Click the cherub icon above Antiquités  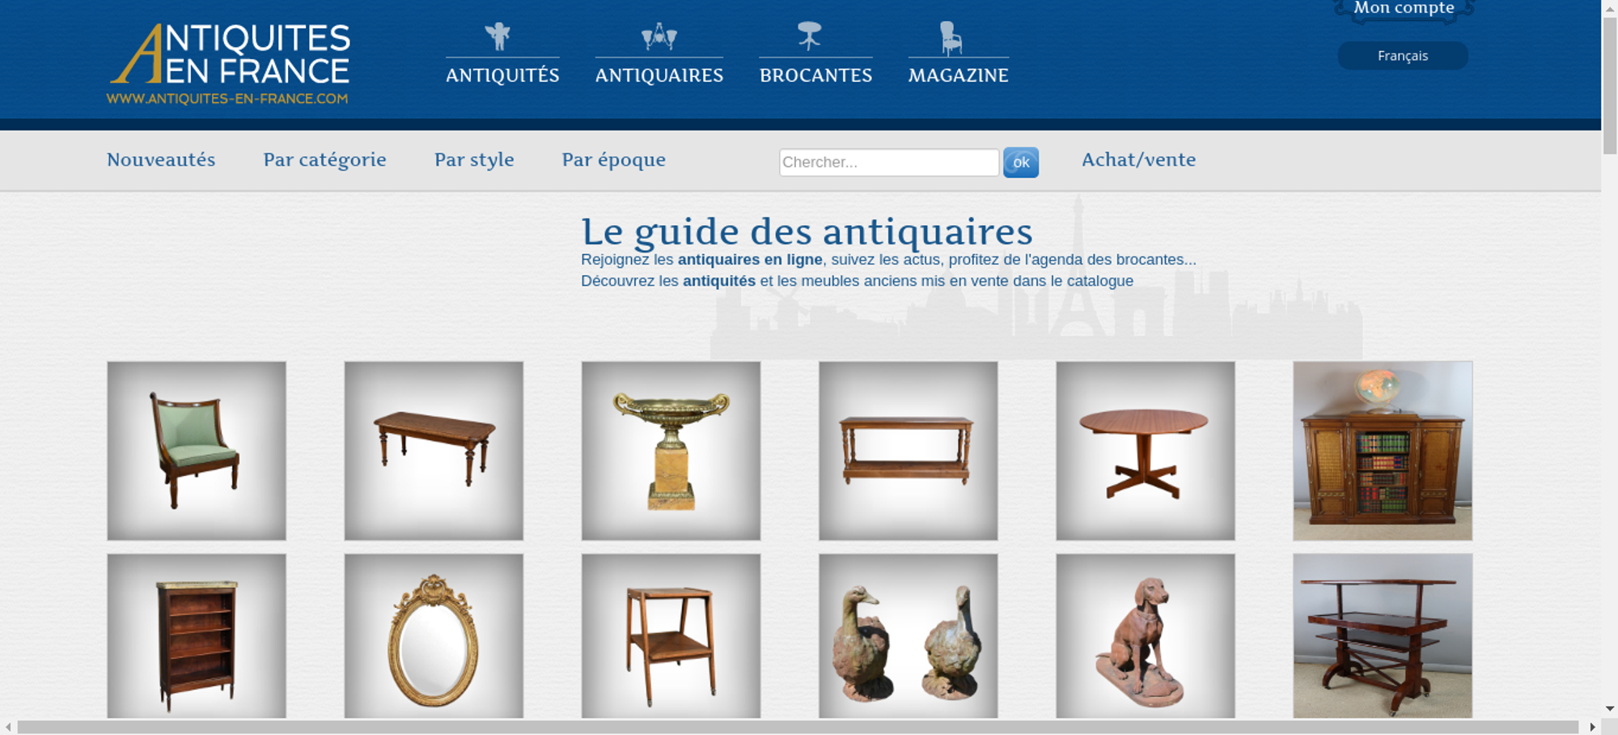(498, 36)
